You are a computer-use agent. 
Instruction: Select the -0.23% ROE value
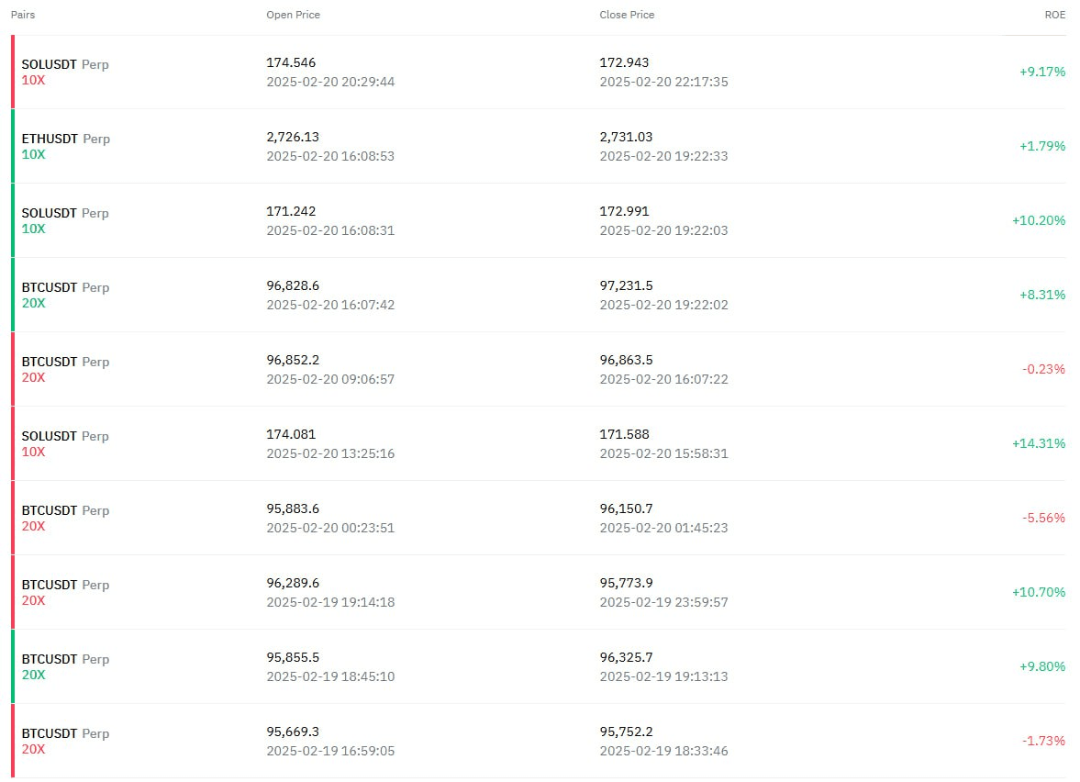click(1043, 369)
